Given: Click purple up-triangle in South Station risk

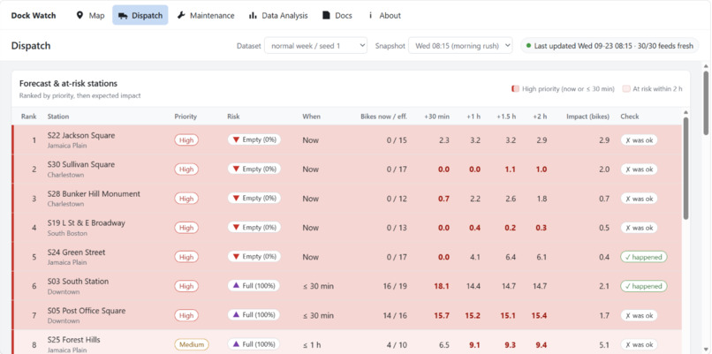Looking at the screenshot, I should 236,285.
